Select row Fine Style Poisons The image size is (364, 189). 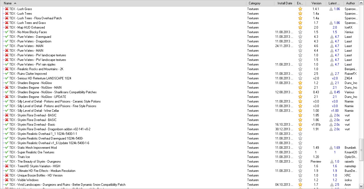tap(180, 106)
